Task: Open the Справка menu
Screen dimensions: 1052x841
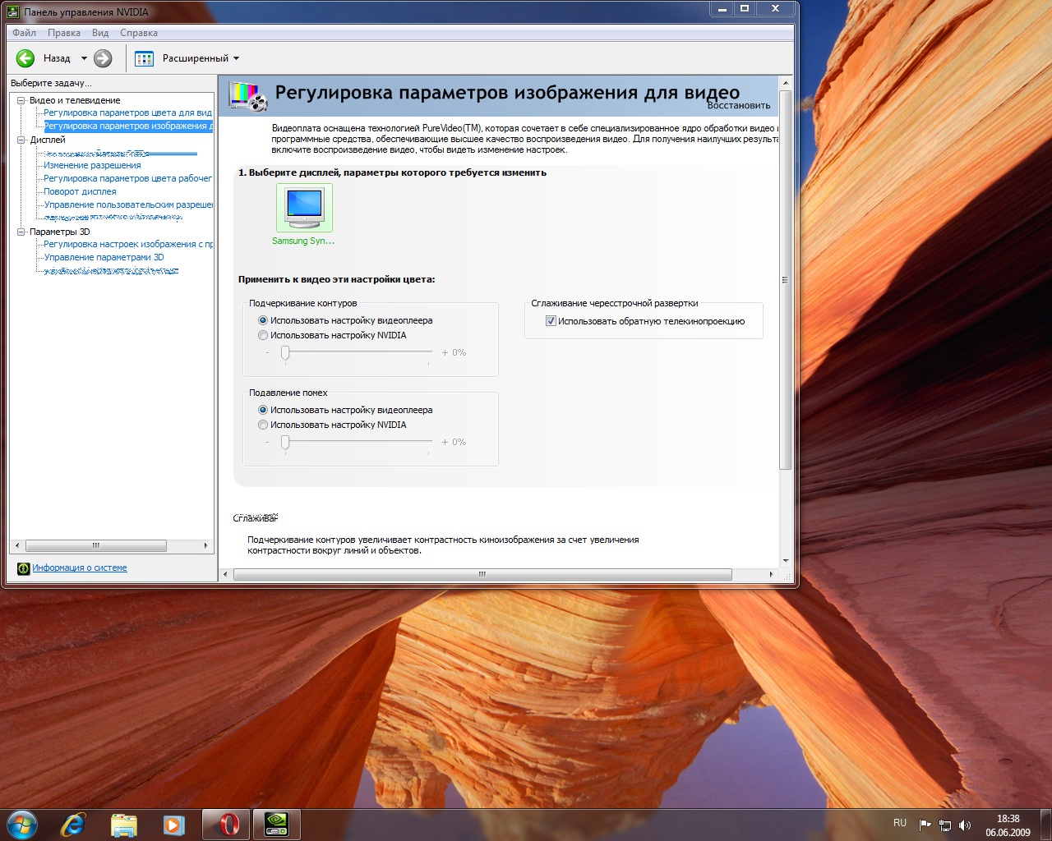Action: [x=138, y=33]
